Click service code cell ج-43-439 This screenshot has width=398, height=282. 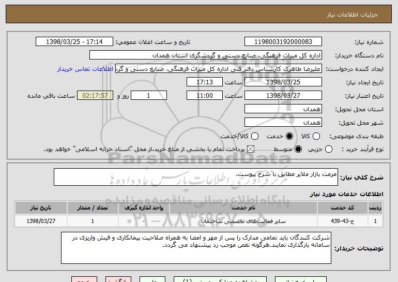(342, 221)
